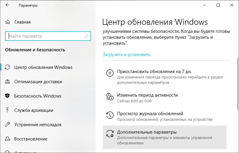Minimize the Параметры window
Screen dimensions: 239x153
coord(204,5)
